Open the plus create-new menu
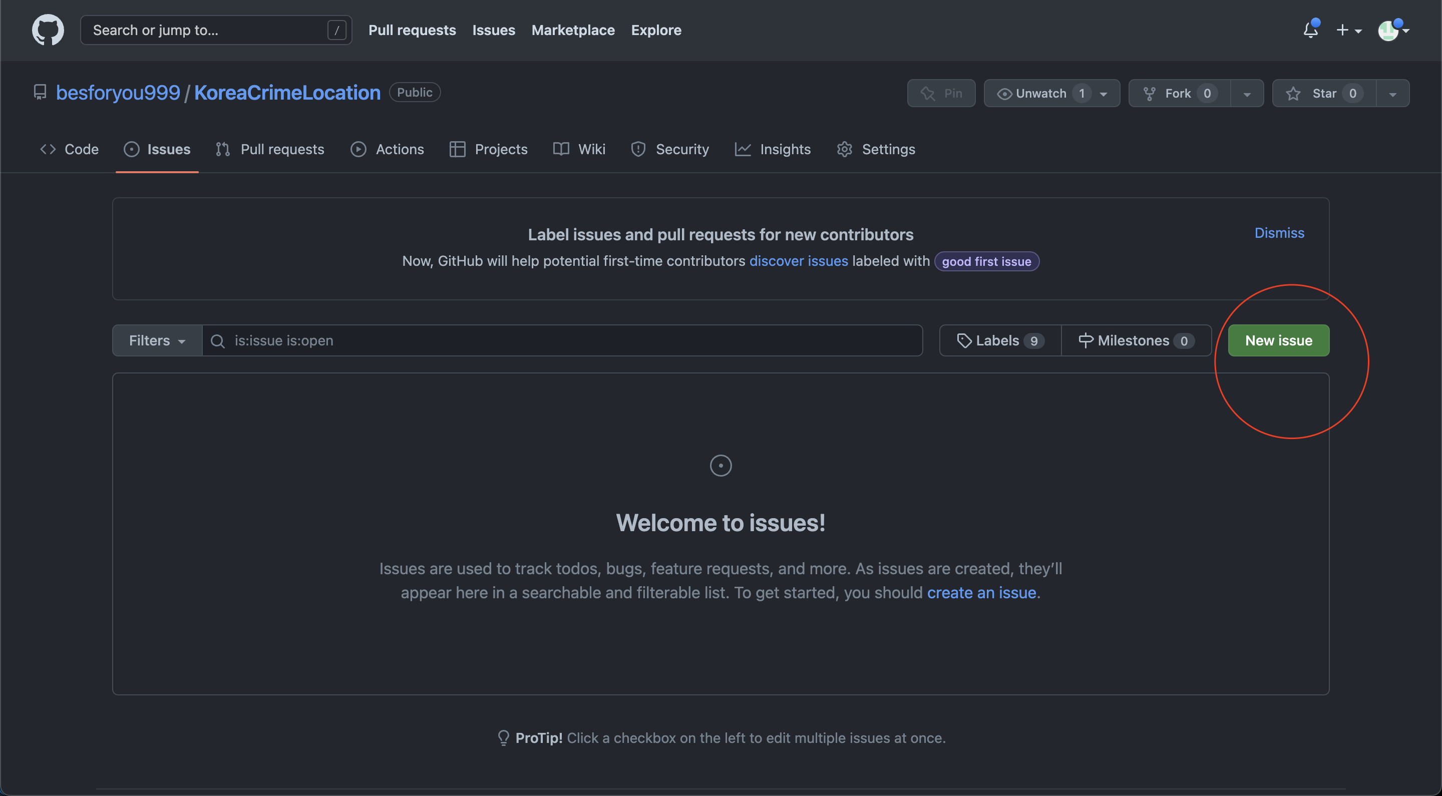 pyautogui.click(x=1348, y=30)
